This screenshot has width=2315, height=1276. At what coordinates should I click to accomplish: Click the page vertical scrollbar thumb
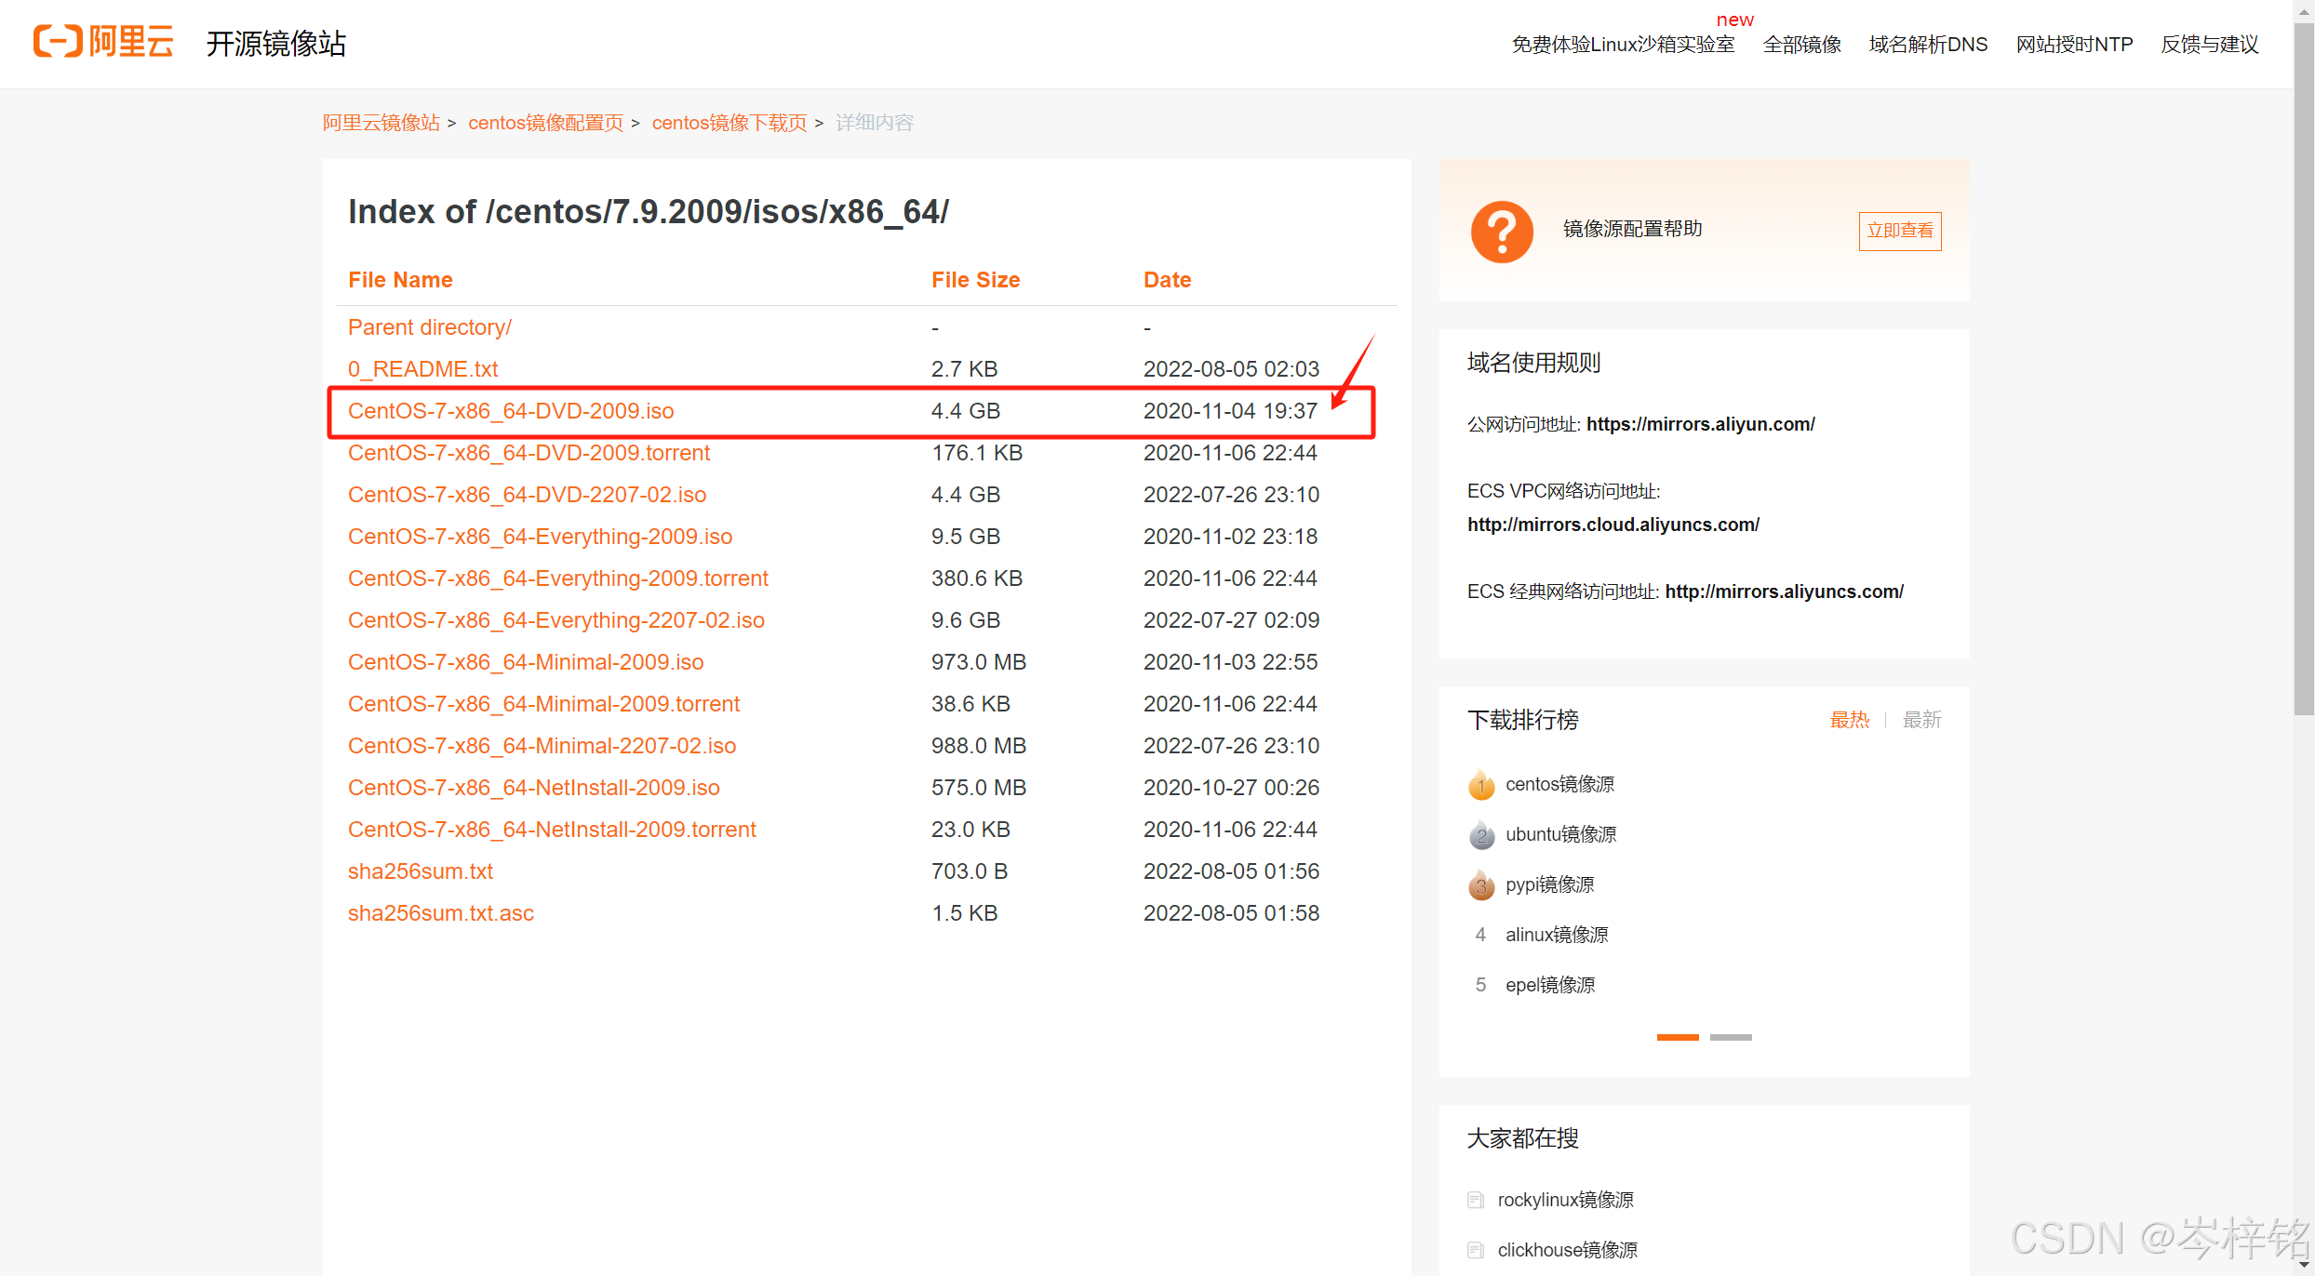pos(2304,367)
